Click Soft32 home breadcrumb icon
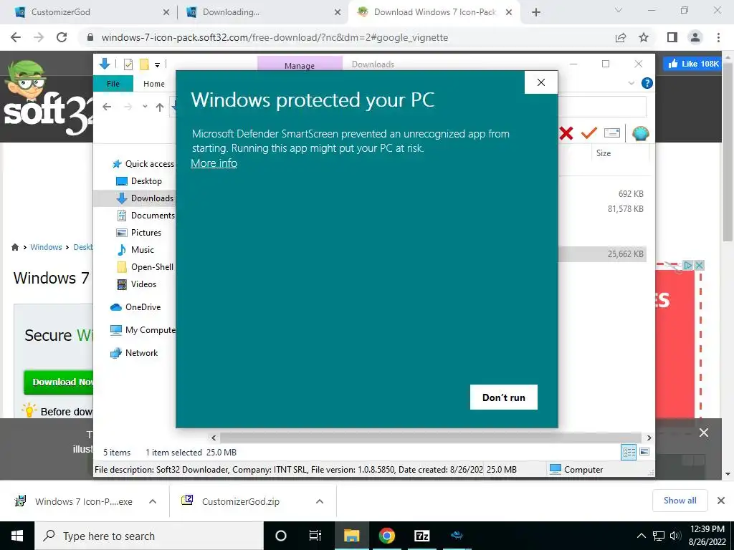This screenshot has height=550, width=734. 15,247
